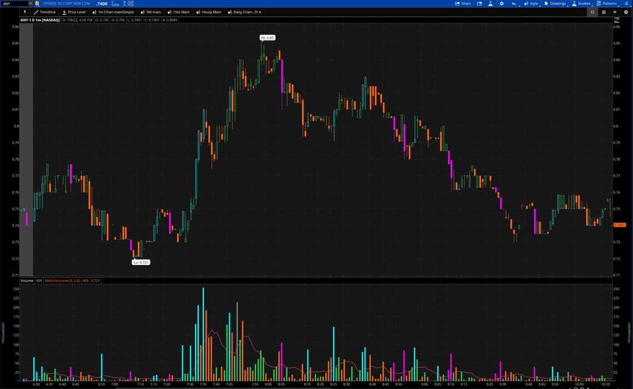The image size is (633, 389).
Task: Switch to the 5M main chart layout
Action: coord(150,12)
